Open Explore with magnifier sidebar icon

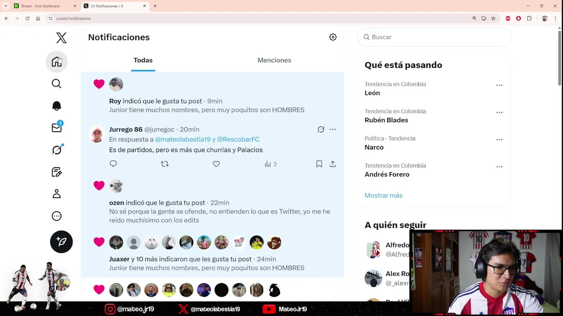pyautogui.click(x=57, y=84)
